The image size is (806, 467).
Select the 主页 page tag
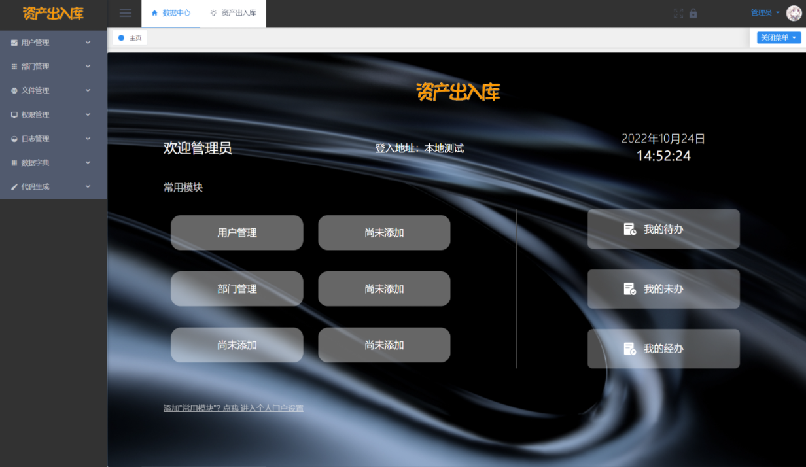pos(130,38)
